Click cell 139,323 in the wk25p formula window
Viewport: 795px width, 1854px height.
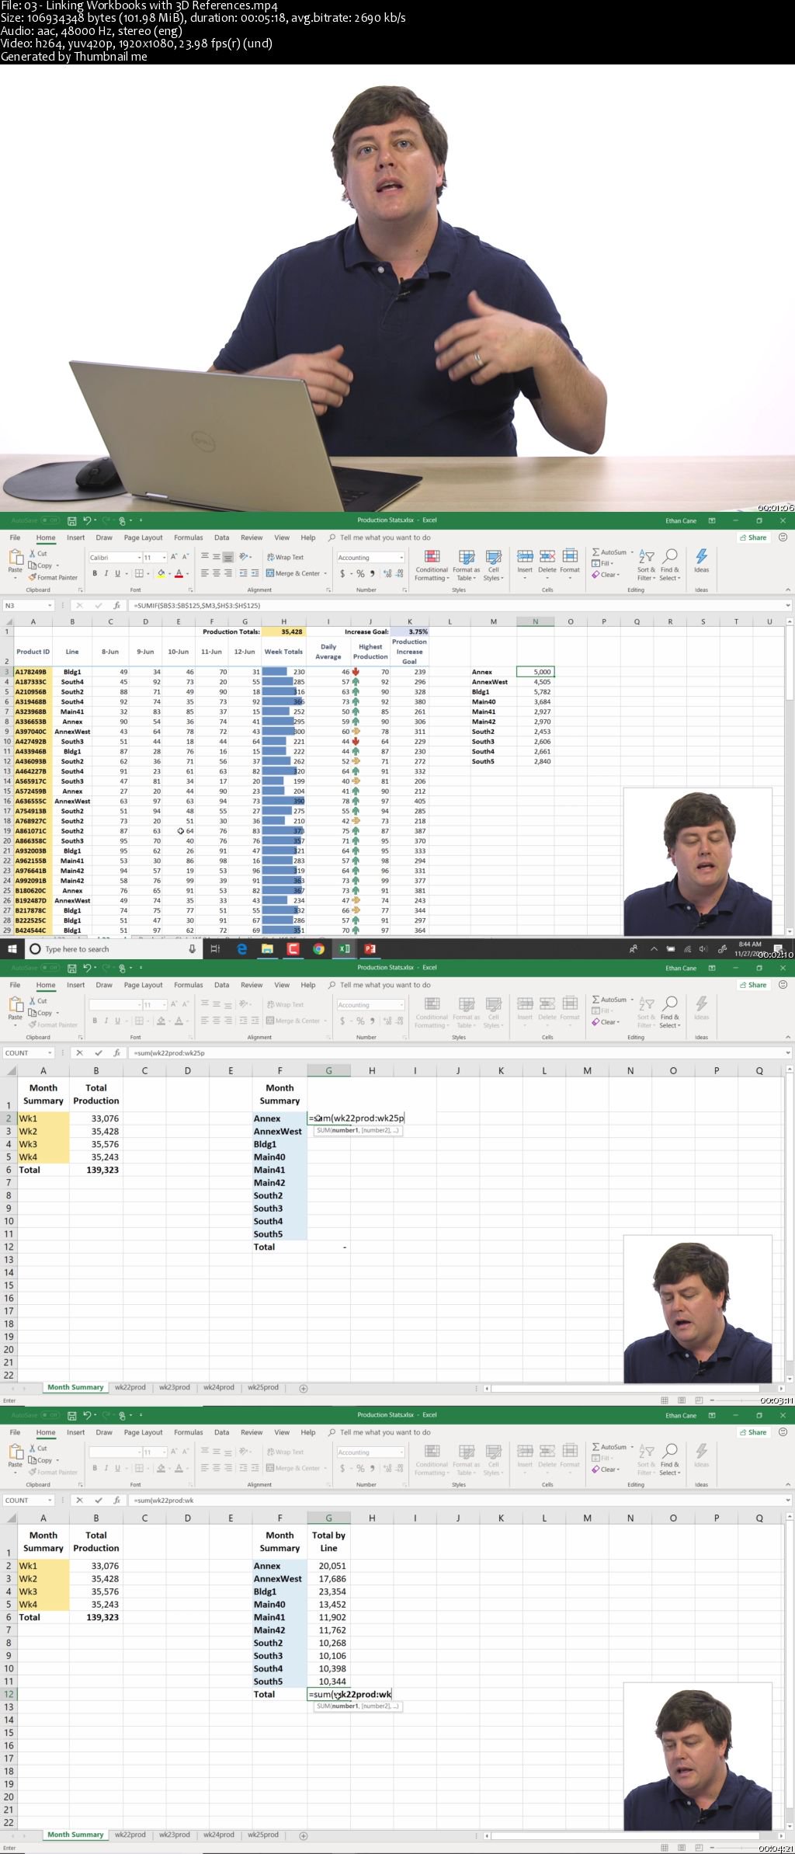(x=96, y=1169)
